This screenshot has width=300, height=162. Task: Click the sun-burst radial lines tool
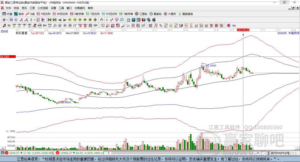coord(65,25)
